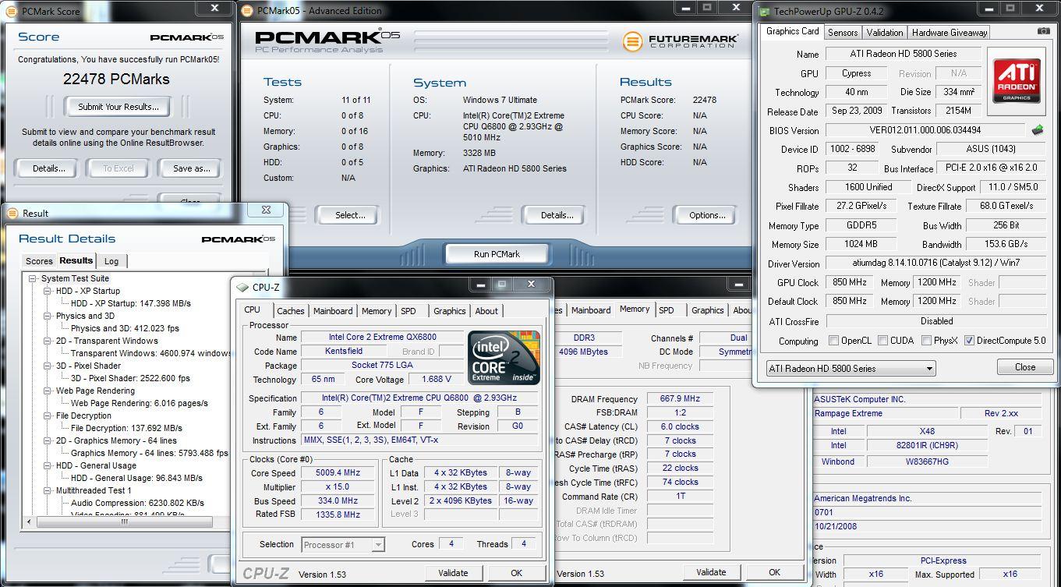
Task: Open the Validation tab in GPU-Z
Action: click(884, 33)
